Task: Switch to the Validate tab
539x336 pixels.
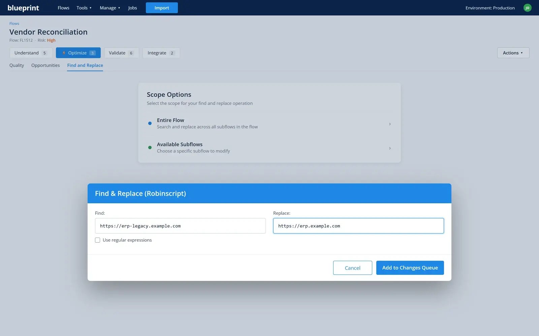Action: [121, 53]
